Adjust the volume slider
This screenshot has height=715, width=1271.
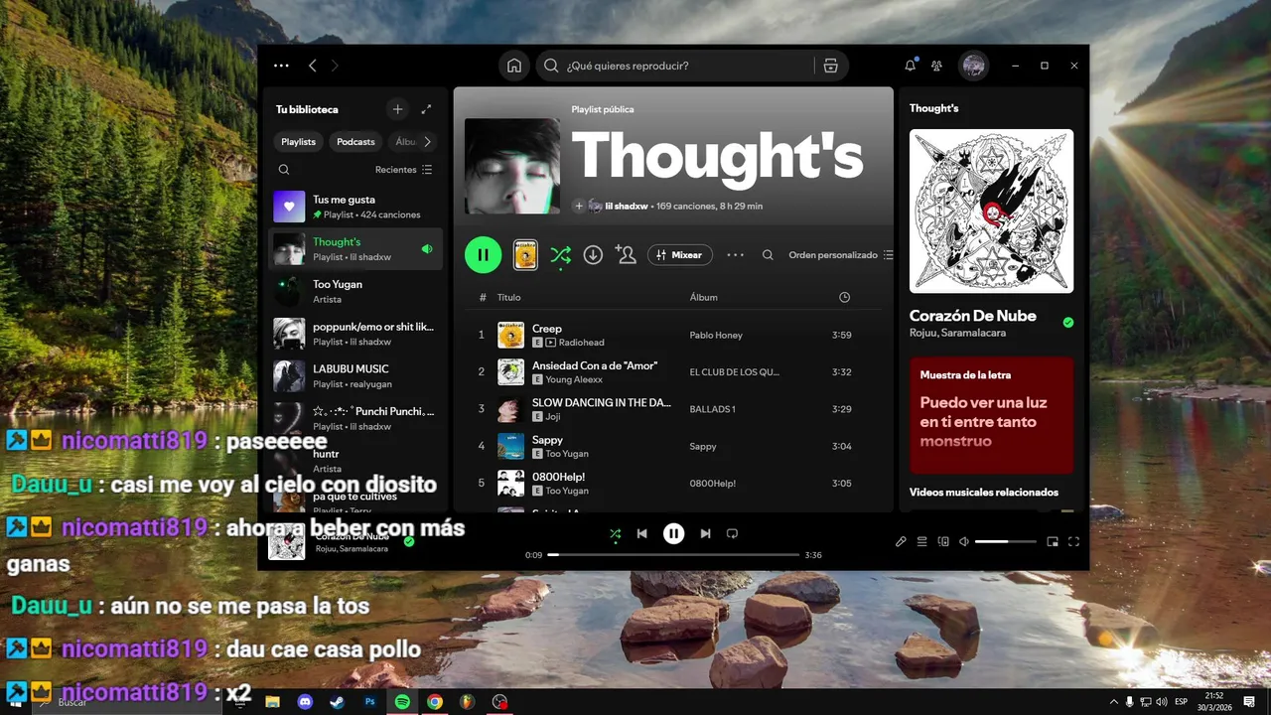[x=1005, y=542]
